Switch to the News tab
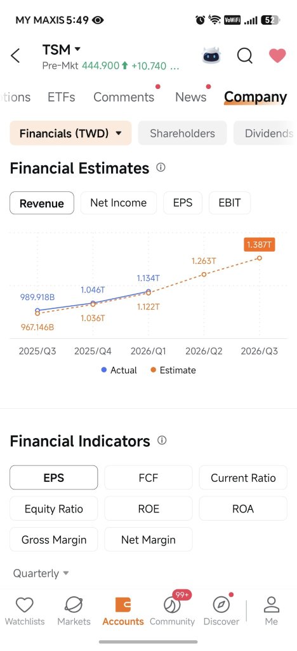Viewport: 297px width, 651px height. coord(190,97)
